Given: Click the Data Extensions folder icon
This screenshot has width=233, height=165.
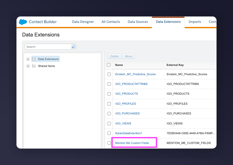Looking at the screenshot, I should pyautogui.click(x=34, y=59).
